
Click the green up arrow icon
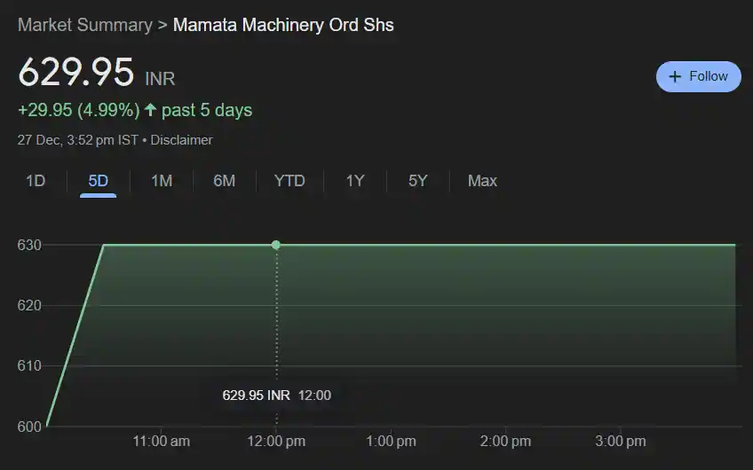tap(150, 110)
